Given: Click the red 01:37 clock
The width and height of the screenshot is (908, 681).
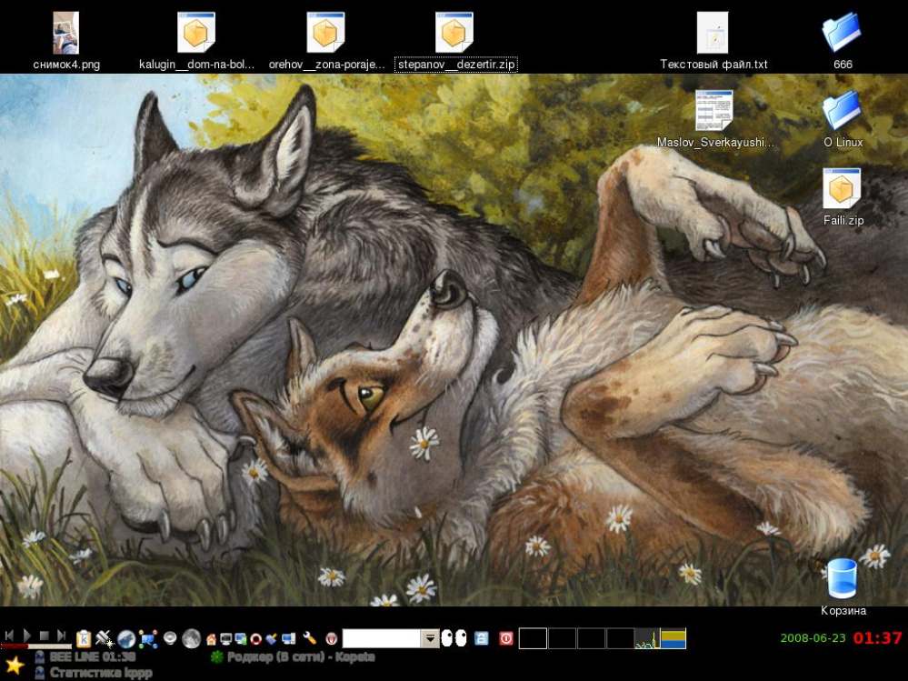Looking at the screenshot, I should coord(877,638).
